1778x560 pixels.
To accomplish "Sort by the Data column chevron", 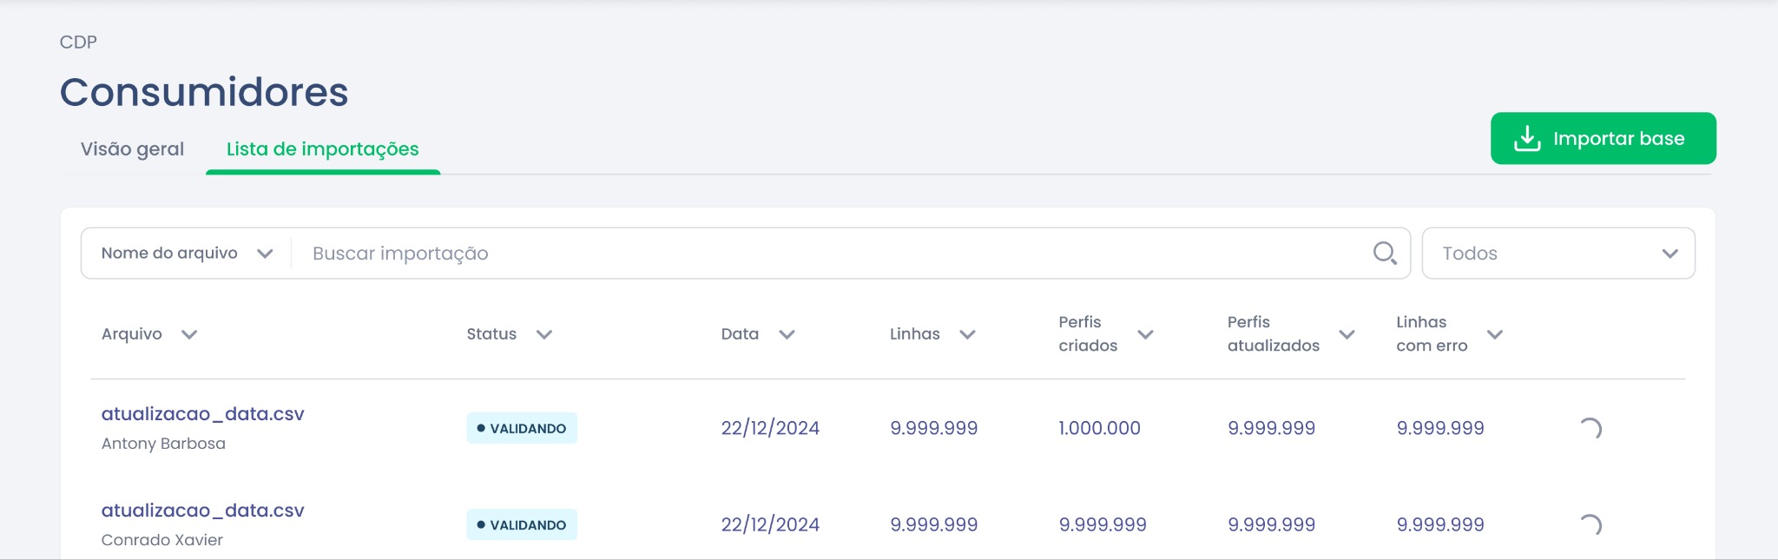I will (x=787, y=334).
